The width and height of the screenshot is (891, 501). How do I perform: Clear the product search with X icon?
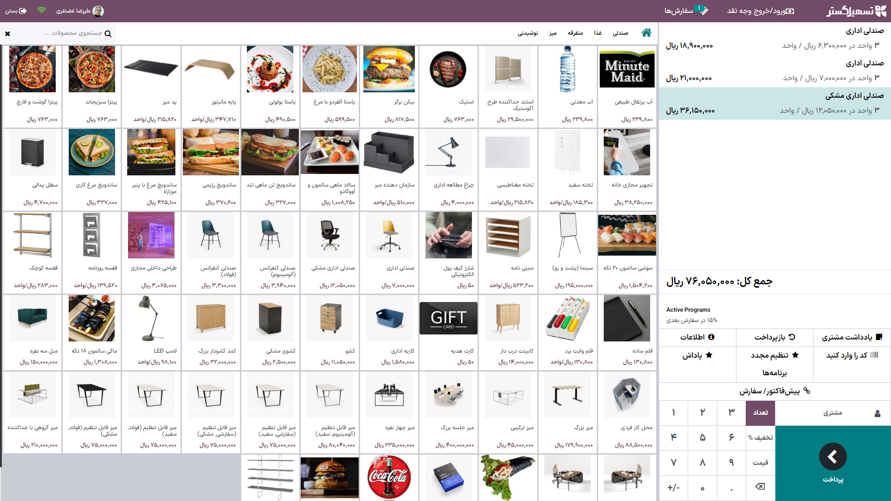coord(7,33)
